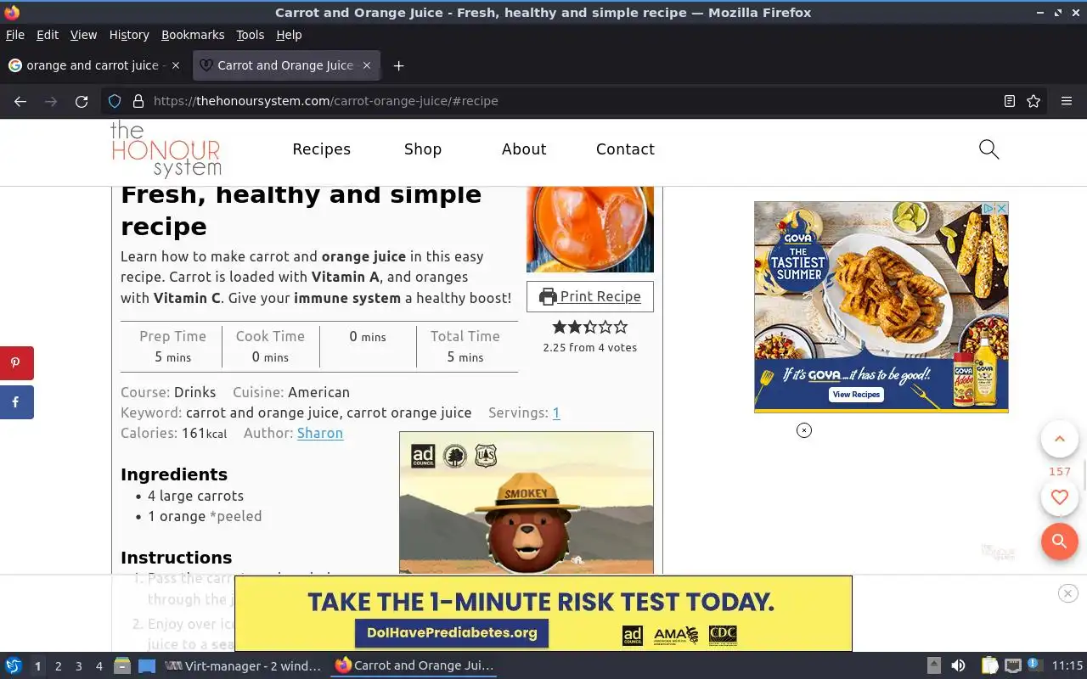The height and width of the screenshot is (679, 1087).
Task: Open the clipboard tray icon
Action: [989, 666]
